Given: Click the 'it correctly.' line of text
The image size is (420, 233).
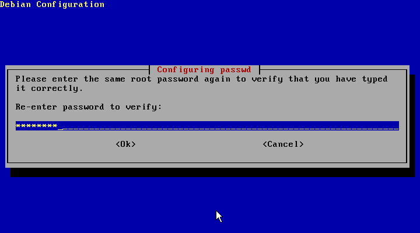Looking at the screenshot, I should pyautogui.click(x=49, y=89).
